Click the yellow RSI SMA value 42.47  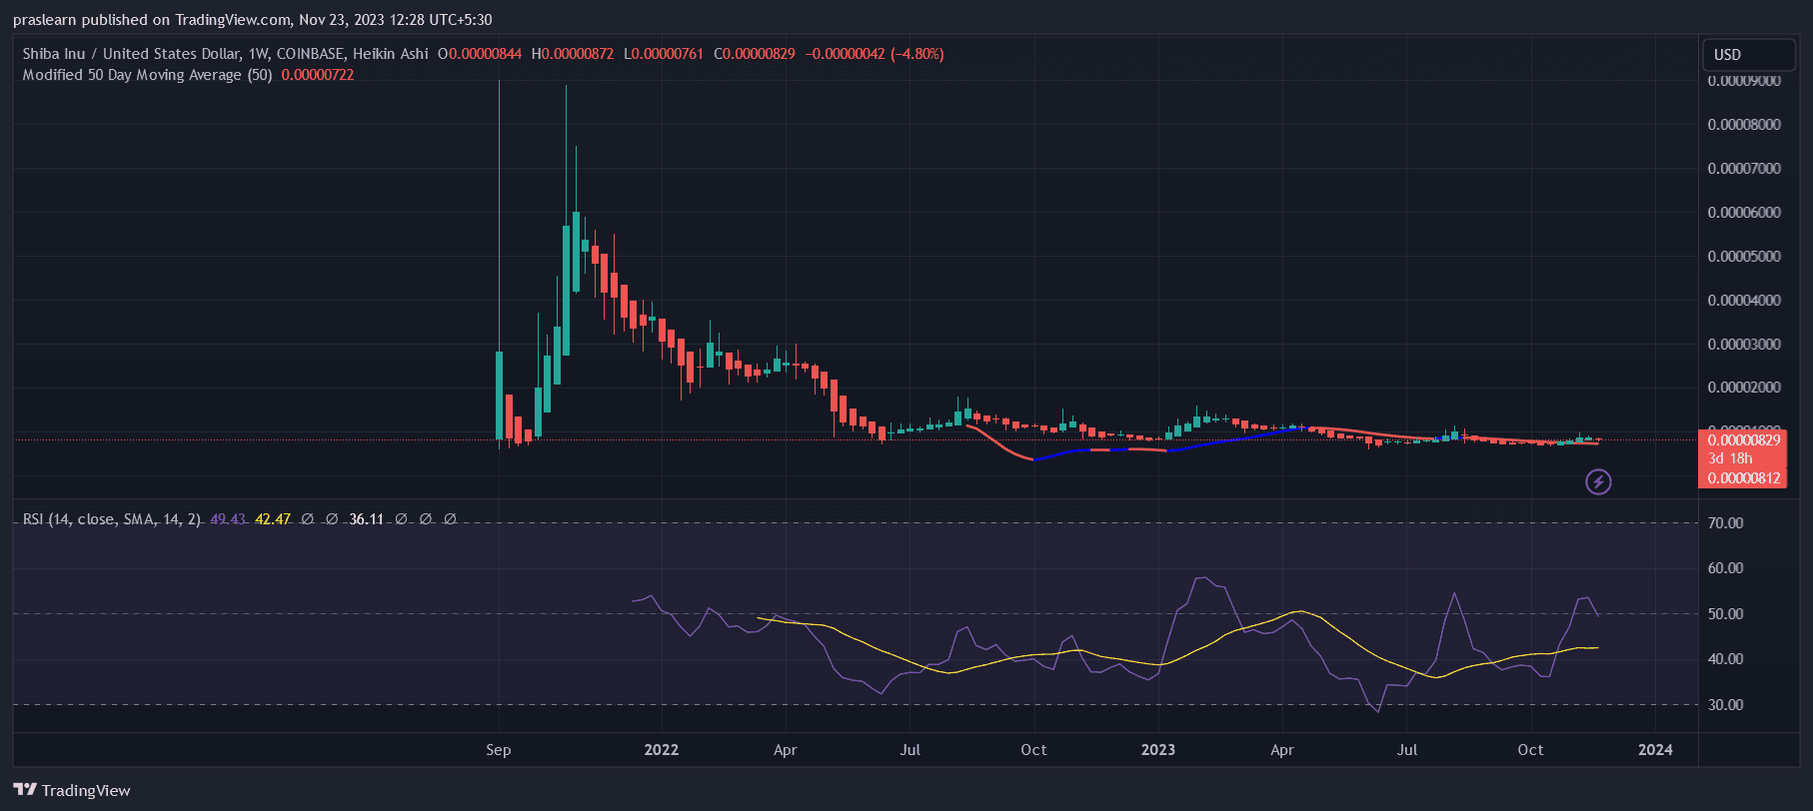pos(273,519)
